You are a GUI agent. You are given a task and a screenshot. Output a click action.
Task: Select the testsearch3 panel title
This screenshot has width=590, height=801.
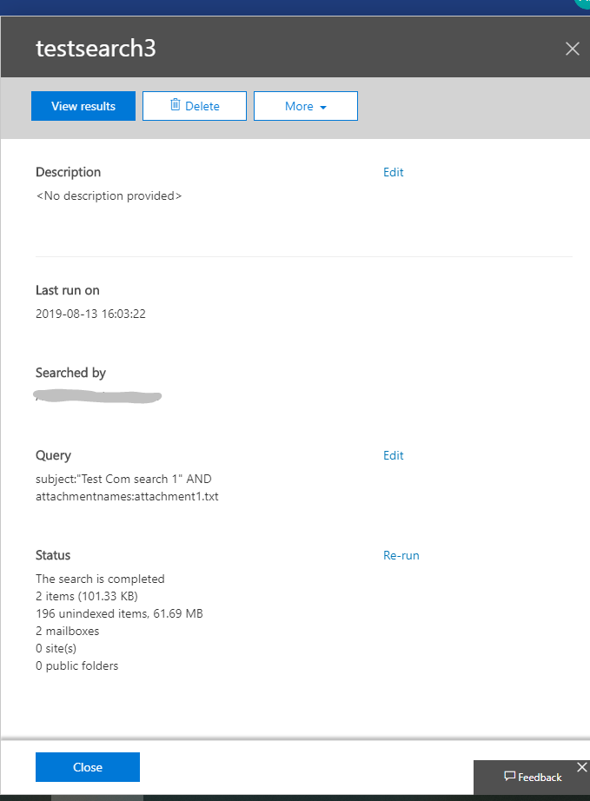point(96,49)
